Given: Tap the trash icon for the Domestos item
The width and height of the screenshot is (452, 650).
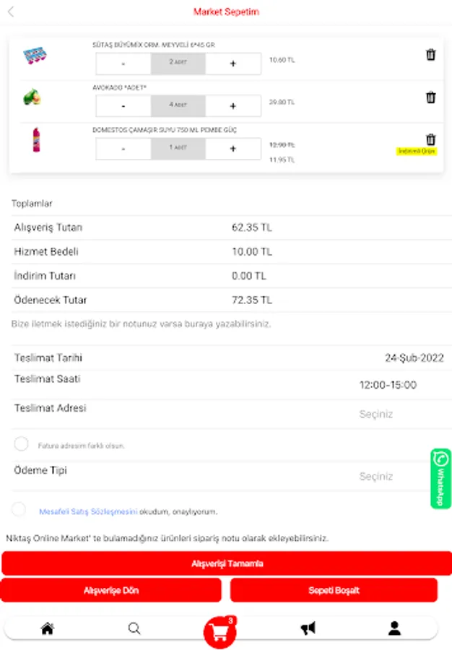Looking at the screenshot, I should [x=431, y=139].
